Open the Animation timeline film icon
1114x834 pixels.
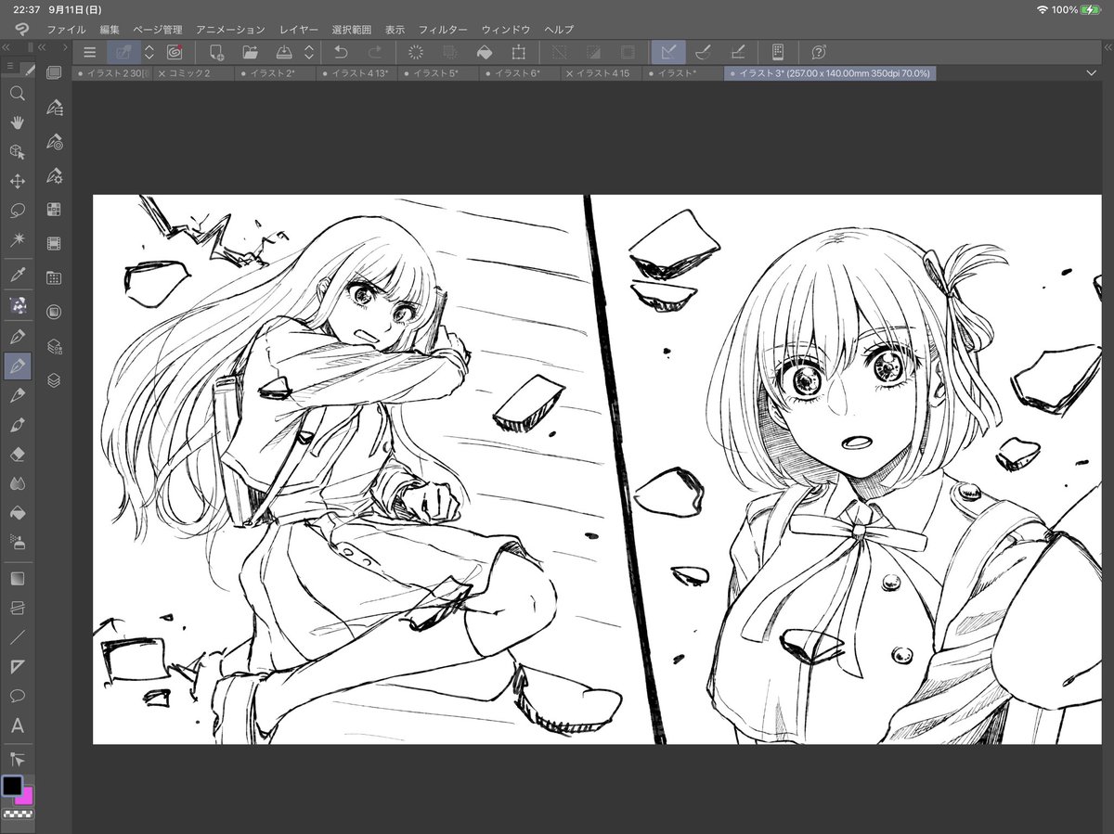[x=54, y=243]
